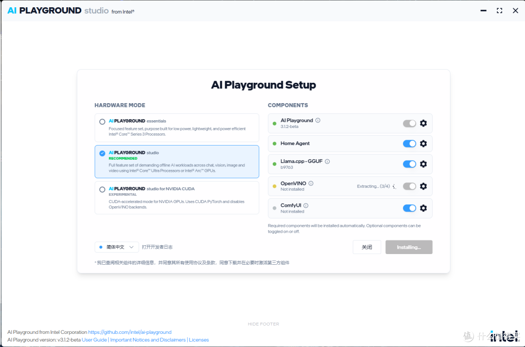Image resolution: width=525 pixels, height=347 pixels.
Task: Click the Extracting... (3/4) status text
Action: click(x=373, y=186)
